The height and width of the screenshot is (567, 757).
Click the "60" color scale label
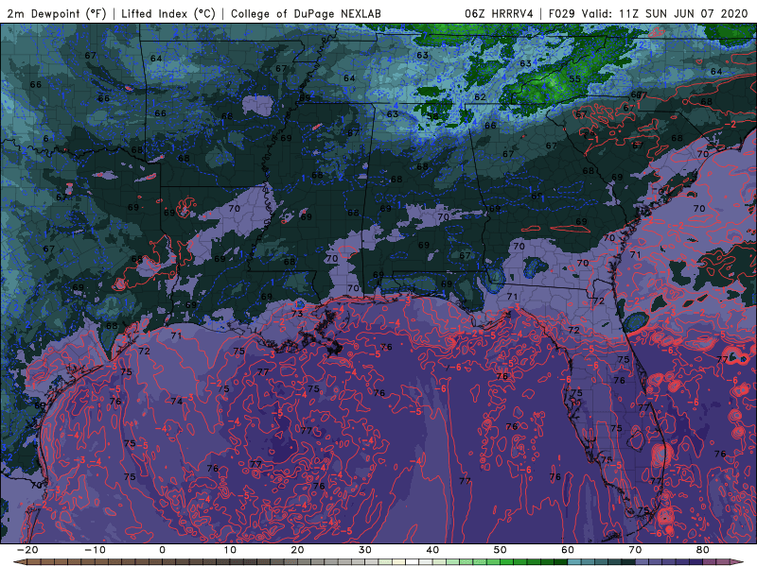[x=568, y=550]
